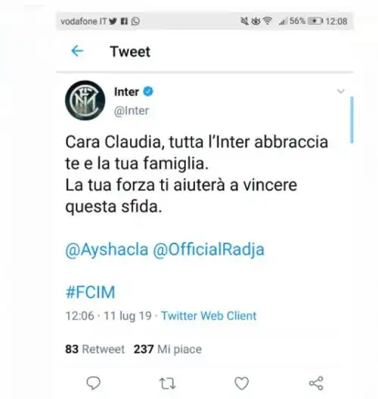Share the tweet via the share icon
This screenshot has height=399, width=378.
click(316, 383)
